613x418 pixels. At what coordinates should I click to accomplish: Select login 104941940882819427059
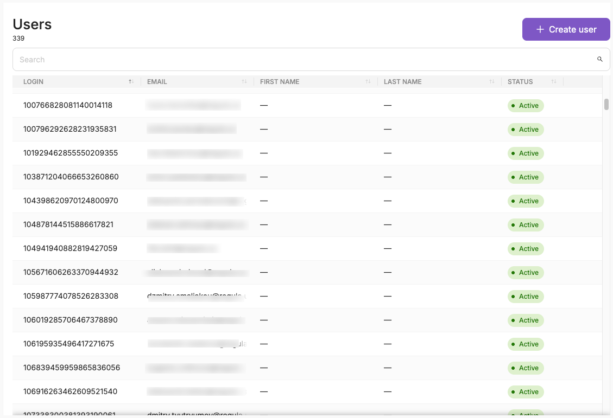click(71, 248)
